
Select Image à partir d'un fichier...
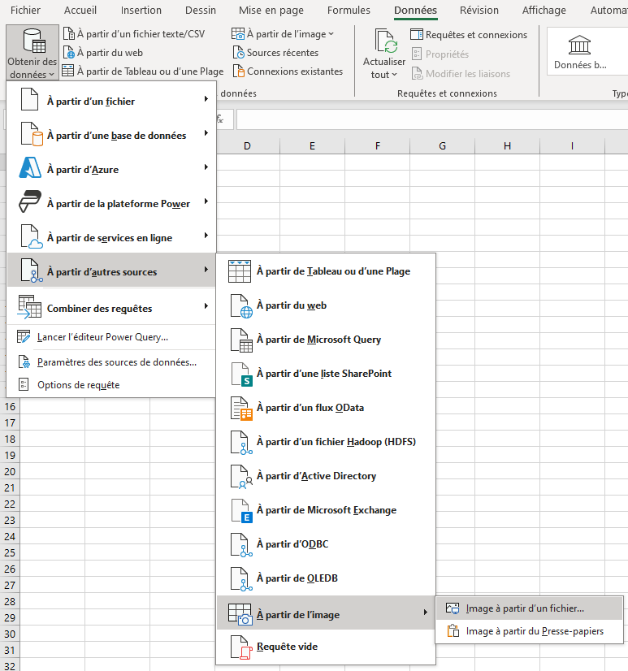(x=529, y=608)
